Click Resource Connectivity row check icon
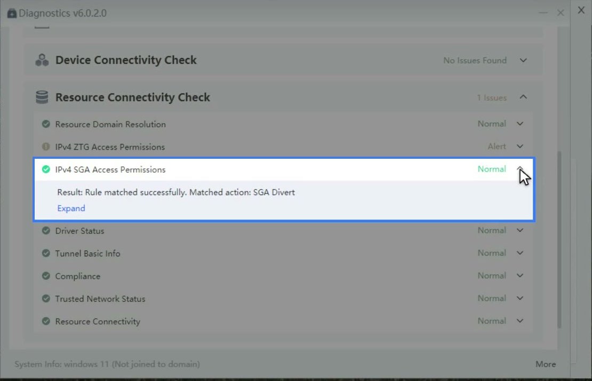The width and height of the screenshot is (592, 381). pos(46,321)
